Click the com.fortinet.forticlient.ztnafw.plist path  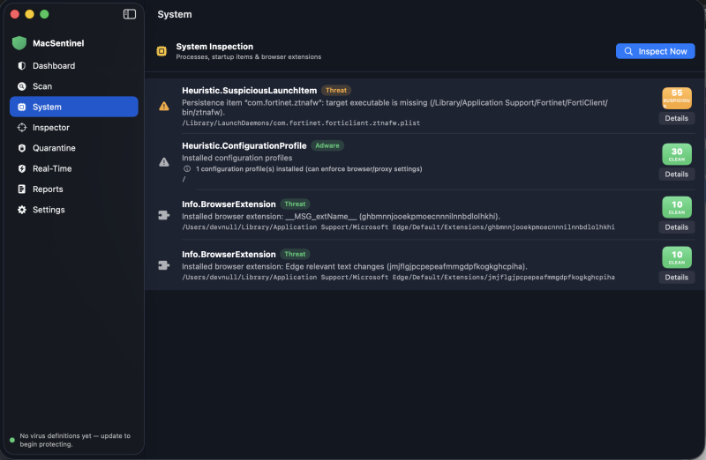click(301, 122)
